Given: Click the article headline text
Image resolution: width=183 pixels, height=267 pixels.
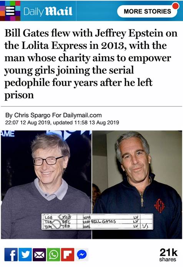Looking at the screenshot, I should click(x=91, y=64).
